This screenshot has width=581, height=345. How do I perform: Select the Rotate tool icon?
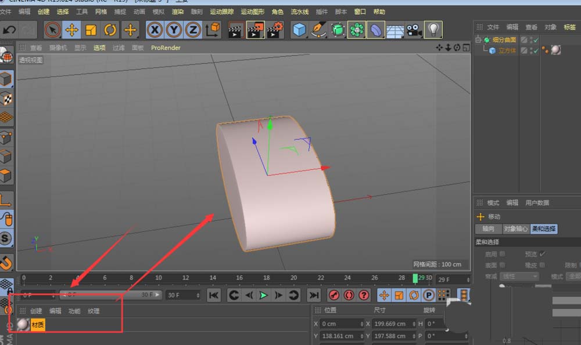click(110, 29)
